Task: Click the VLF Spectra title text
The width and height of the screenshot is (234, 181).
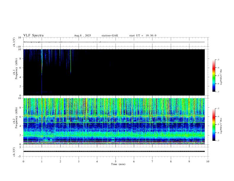Action: pos(33,35)
